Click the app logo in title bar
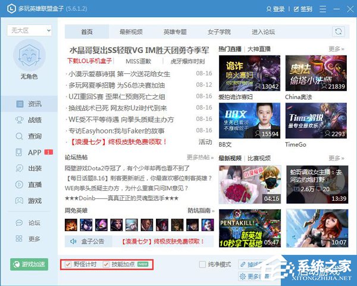 click(11, 9)
